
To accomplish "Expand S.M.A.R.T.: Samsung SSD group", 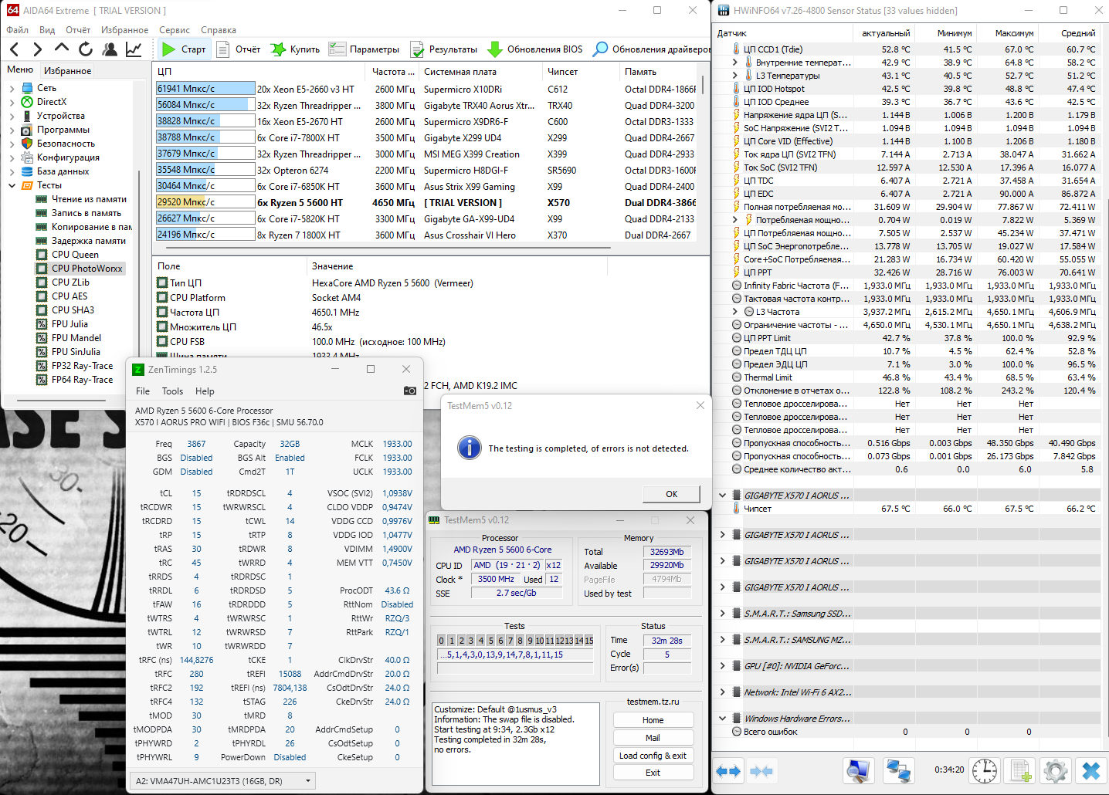I will click(723, 614).
